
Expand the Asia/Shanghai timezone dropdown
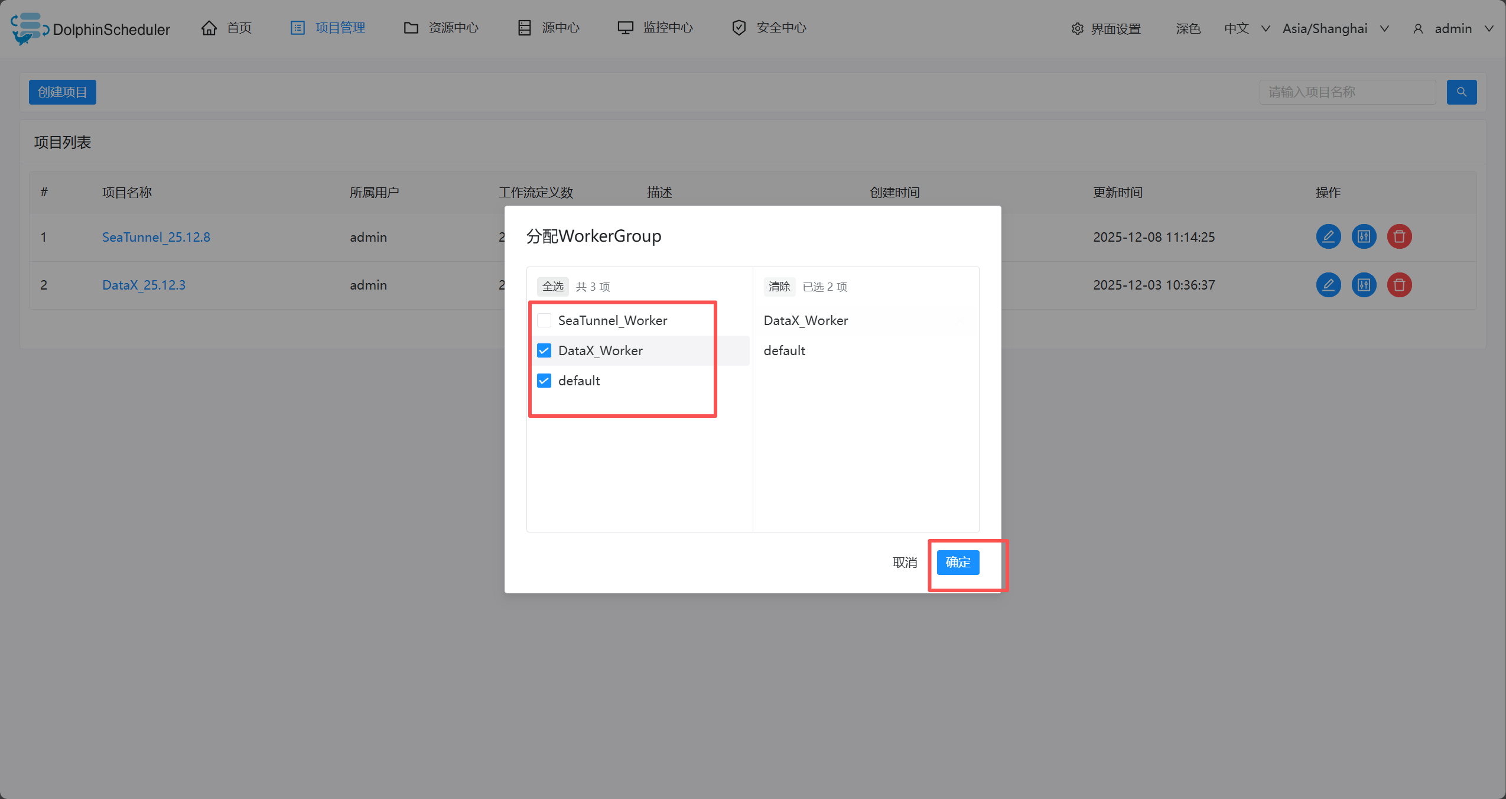tap(1335, 28)
